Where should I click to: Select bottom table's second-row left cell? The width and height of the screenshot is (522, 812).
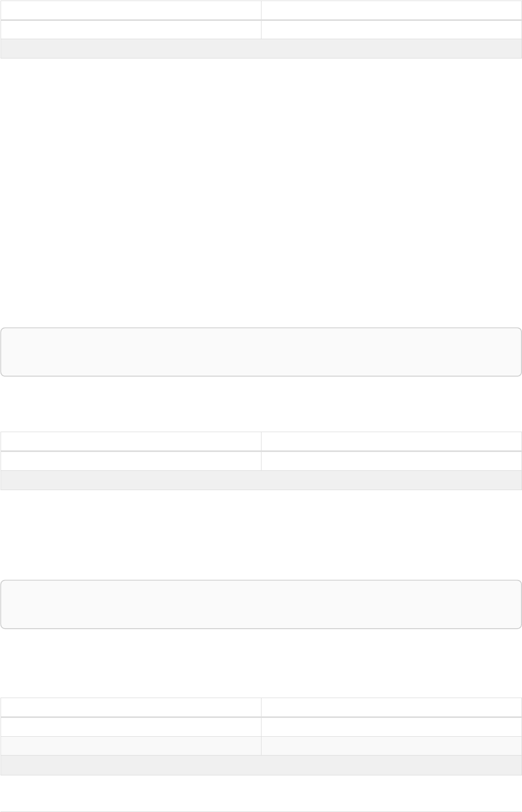click(130, 746)
